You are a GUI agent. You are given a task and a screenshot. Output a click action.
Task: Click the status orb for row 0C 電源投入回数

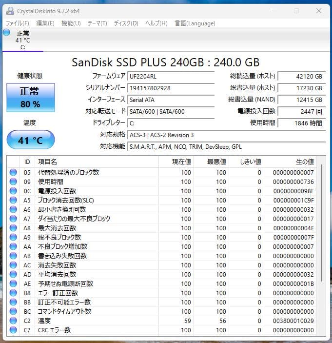[x=13, y=191]
